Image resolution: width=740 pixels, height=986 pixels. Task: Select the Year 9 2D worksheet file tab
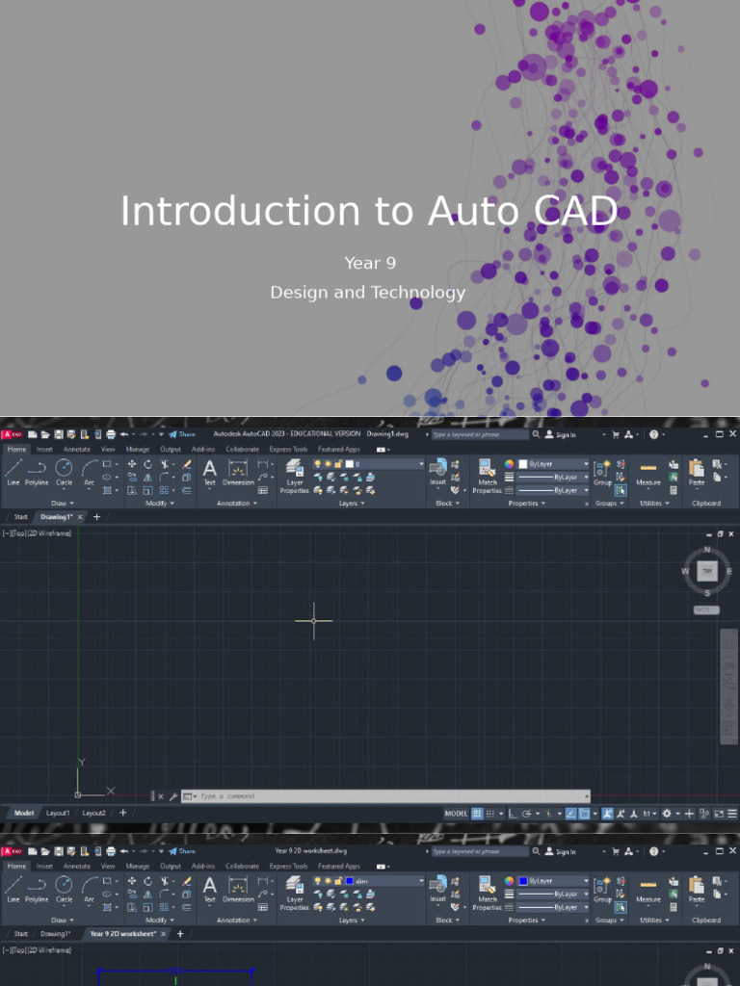[x=122, y=934]
